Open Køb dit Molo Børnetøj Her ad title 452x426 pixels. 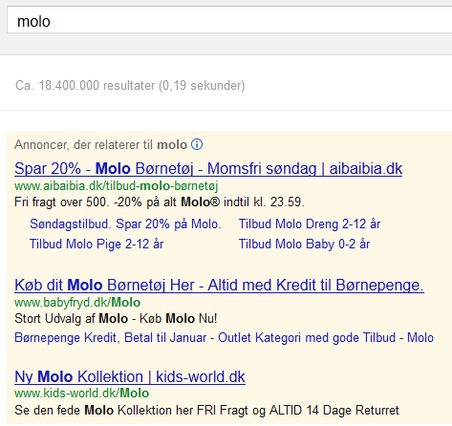219,285
